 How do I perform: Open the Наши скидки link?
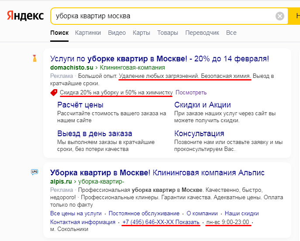[241, 214]
